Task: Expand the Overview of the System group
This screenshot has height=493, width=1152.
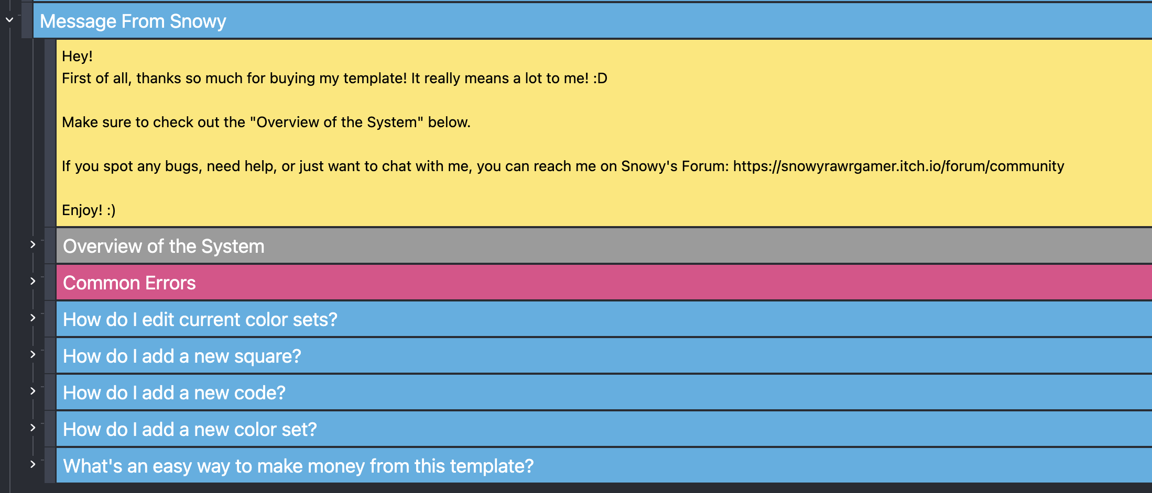Action: point(32,244)
